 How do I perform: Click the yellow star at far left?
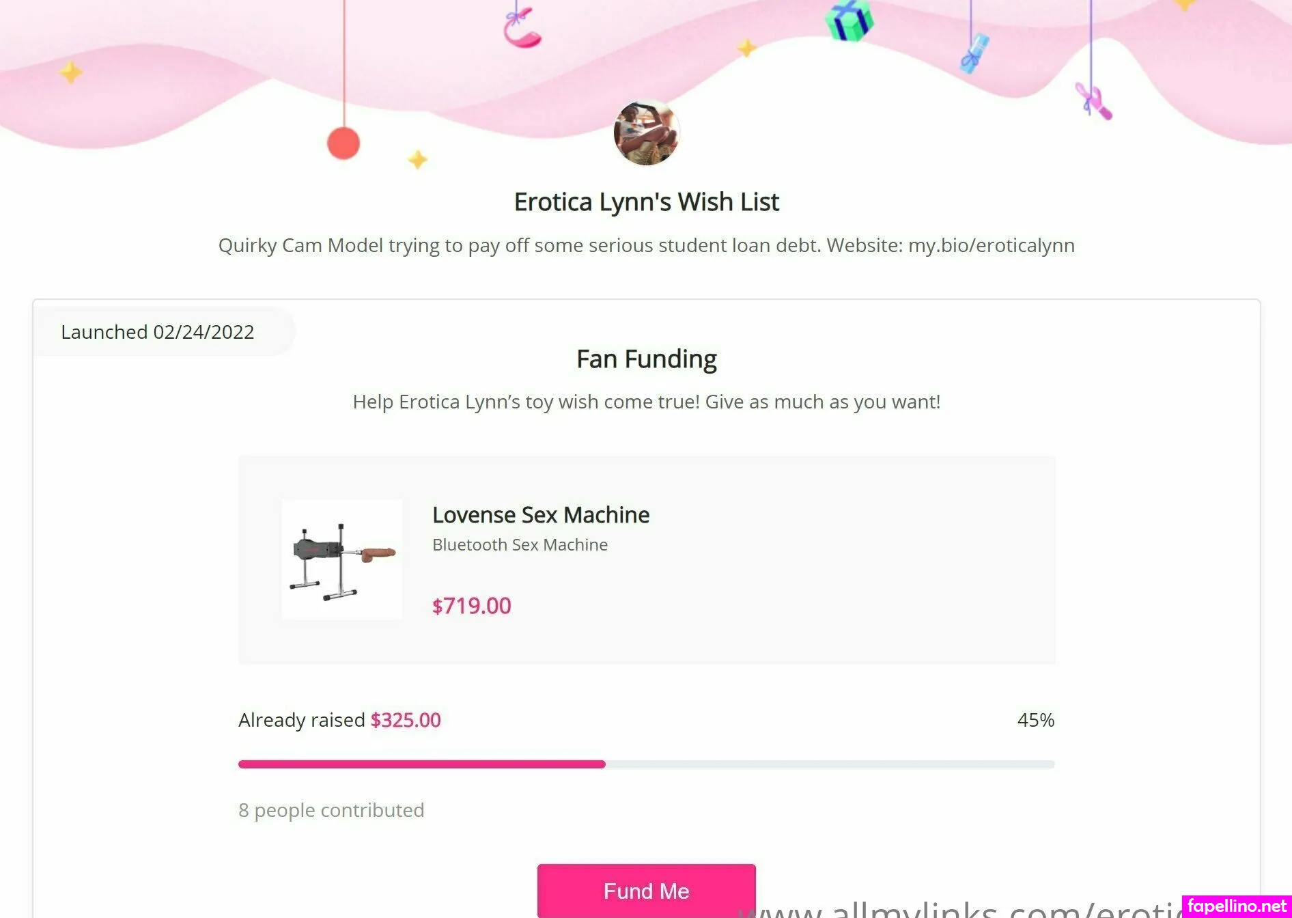pyautogui.click(x=70, y=72)
